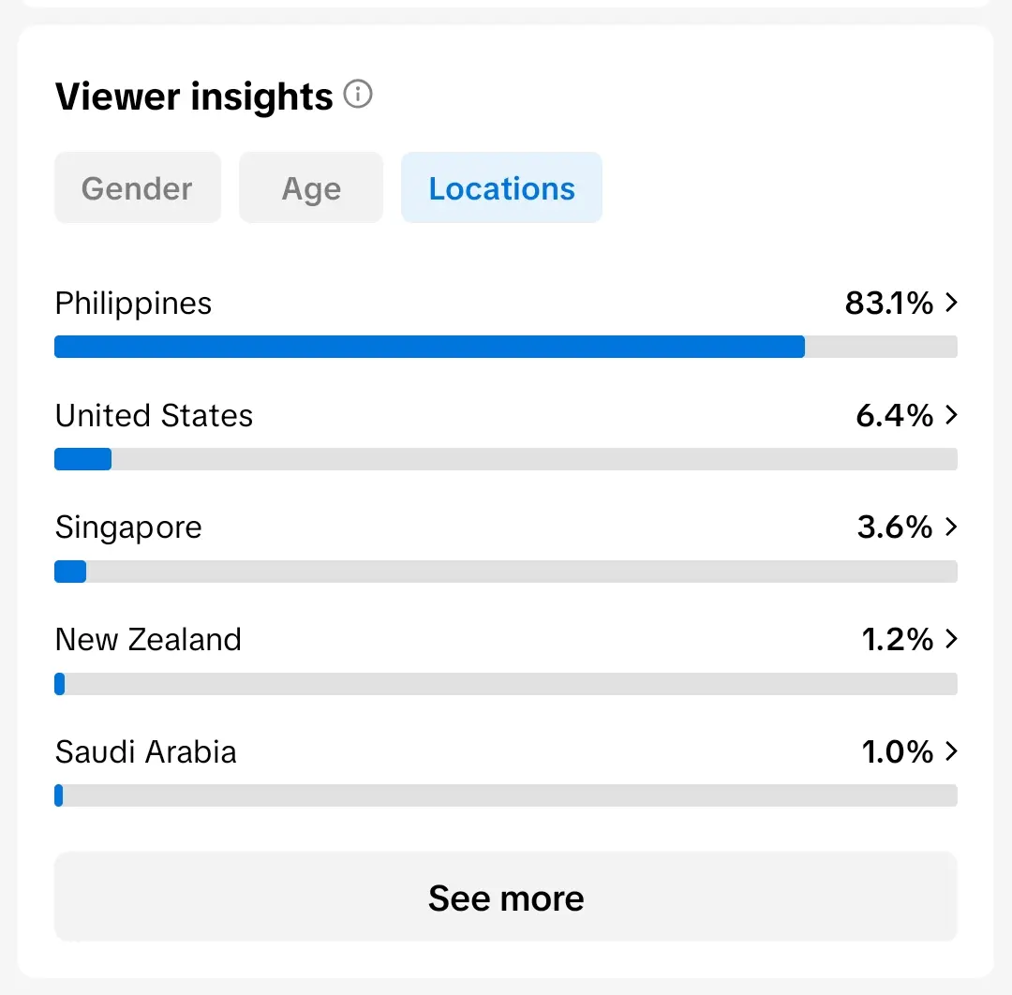Expand New Zealand chevron arrow
Screen dimensions: 1012x995
pos(951,639)
